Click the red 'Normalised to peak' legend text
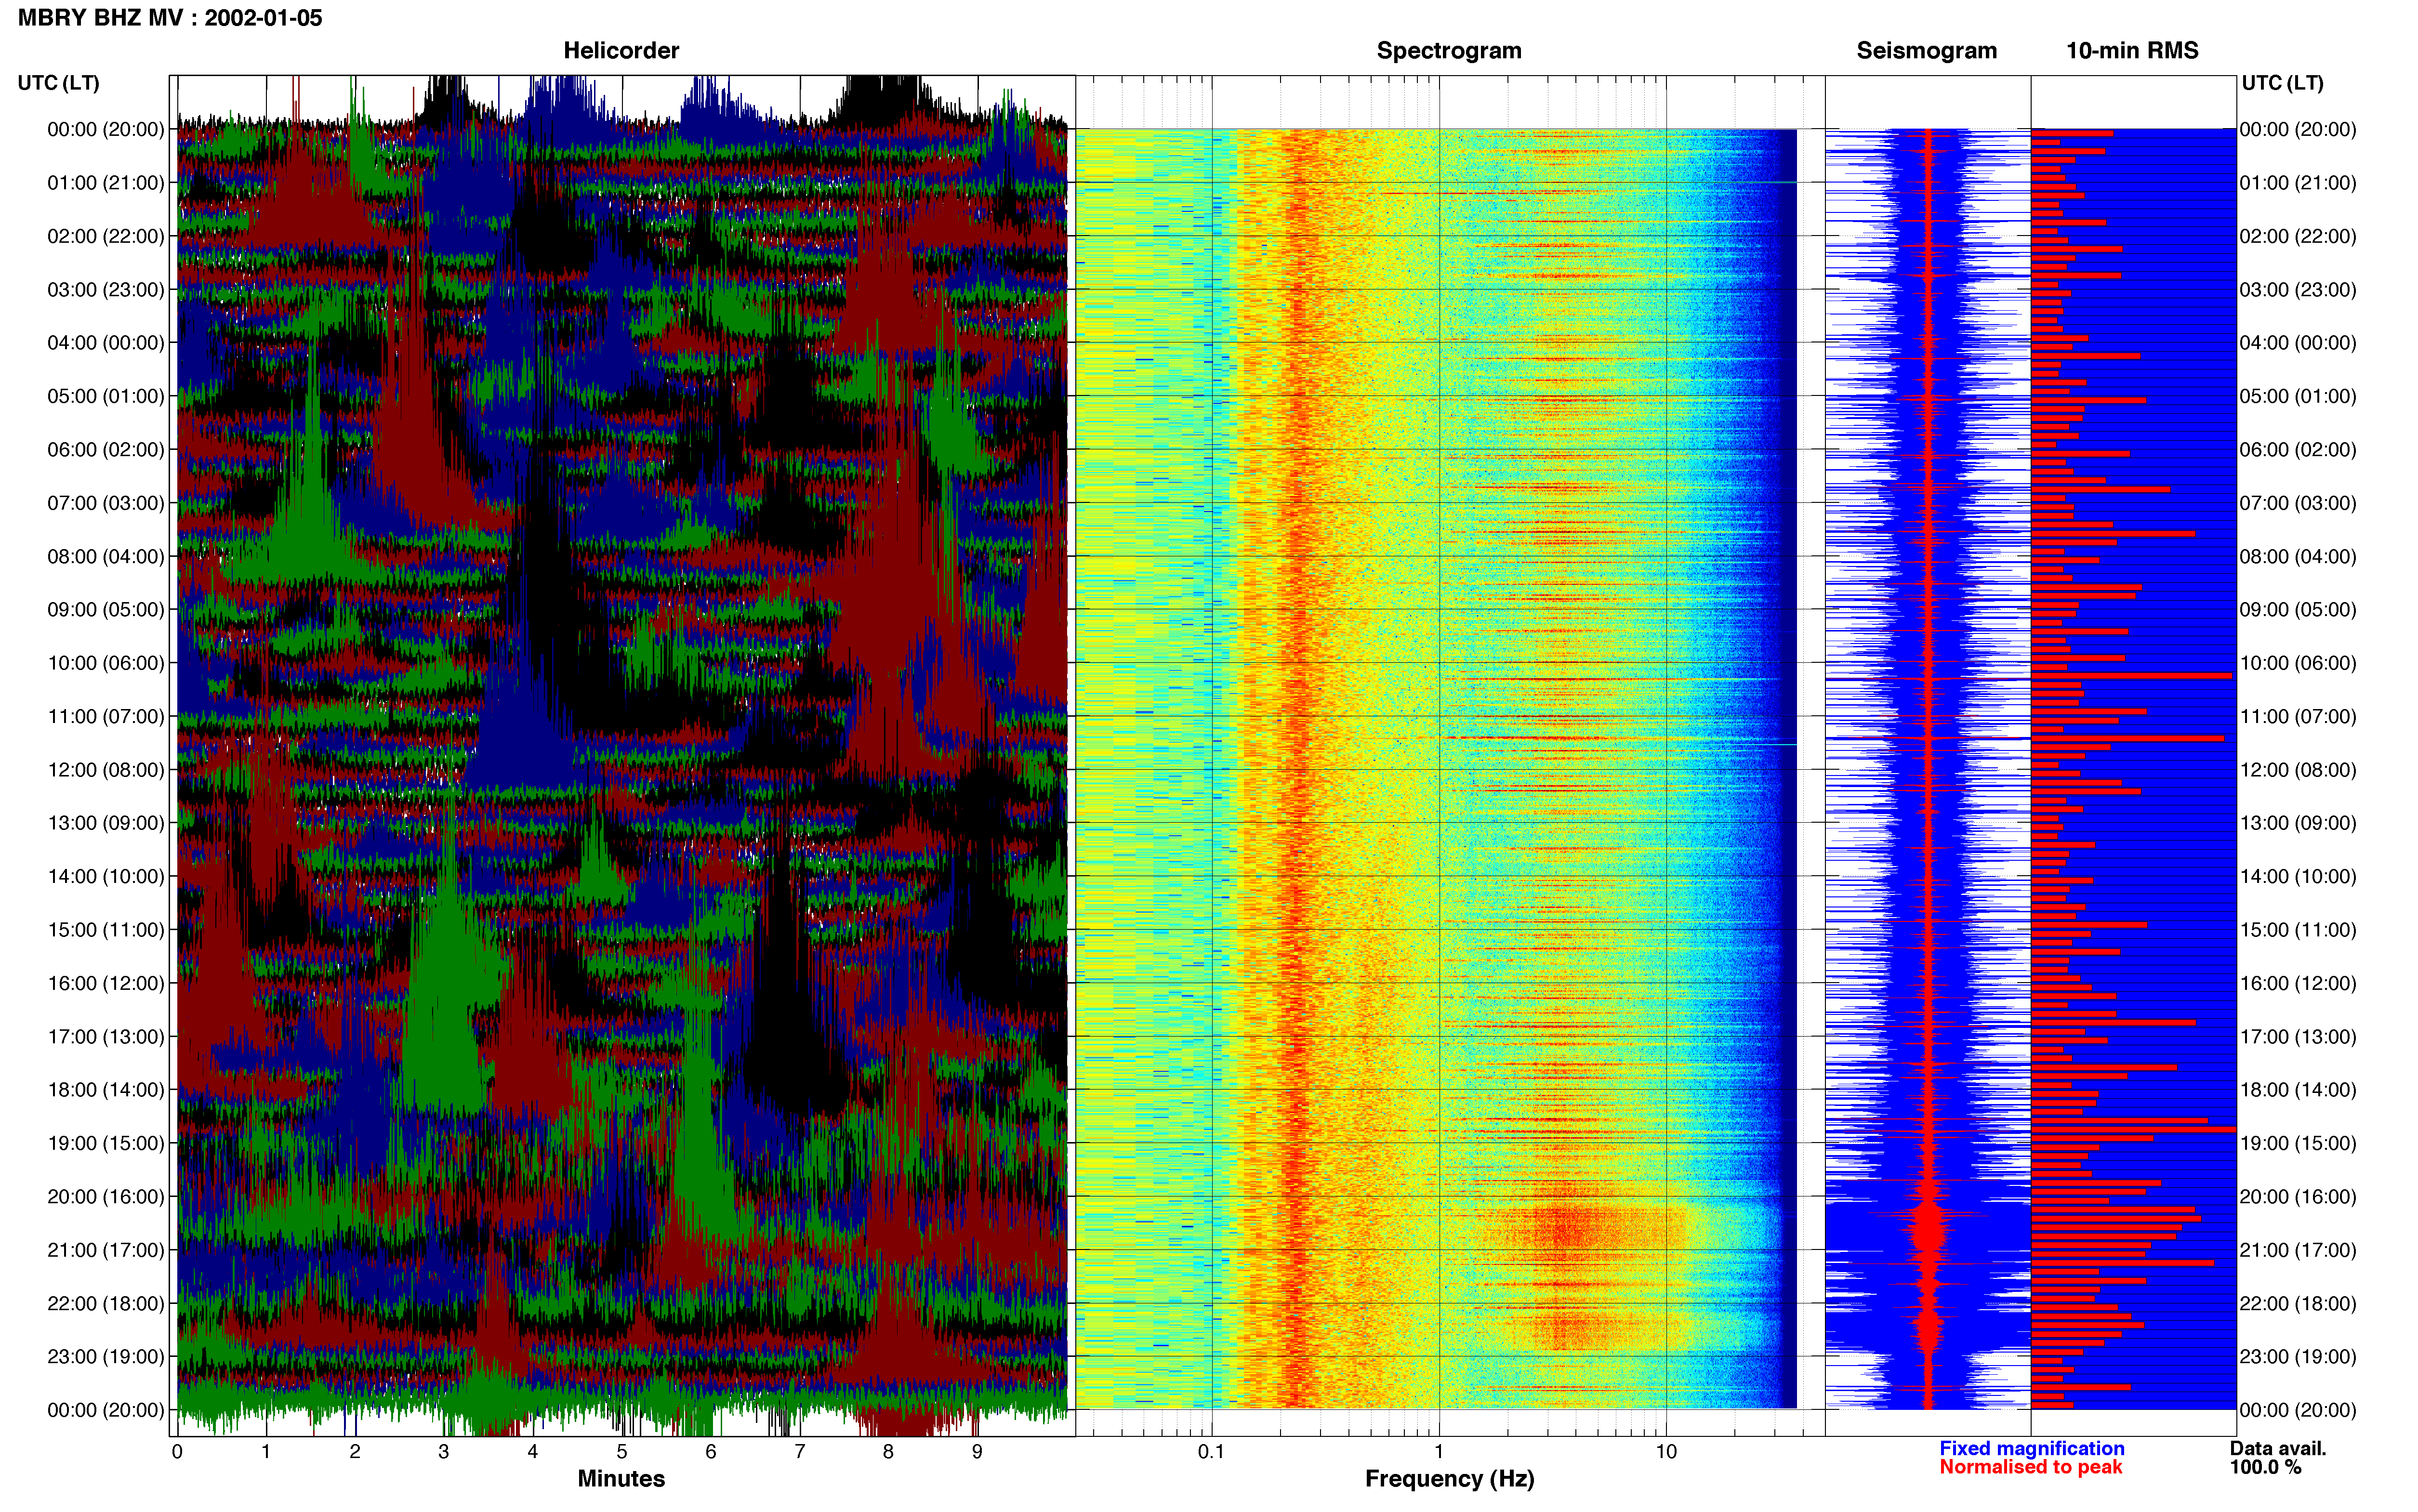The image size is (2418, 1512). (x=2030, y=1467)
